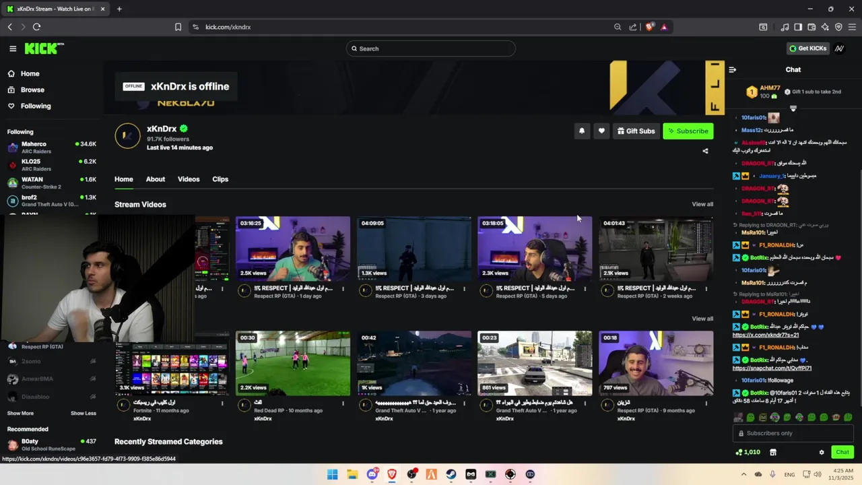Play the 00:23 GTA car clip

(535, 363)
